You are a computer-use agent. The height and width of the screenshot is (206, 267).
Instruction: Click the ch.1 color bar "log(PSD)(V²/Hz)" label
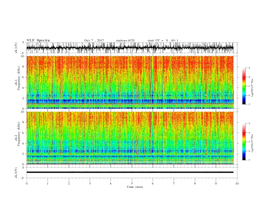tap(252, 87)
